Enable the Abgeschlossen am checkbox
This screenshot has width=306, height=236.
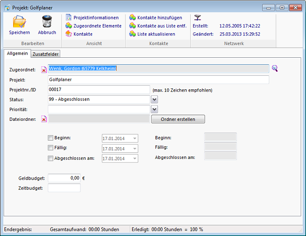click(50, 158)
